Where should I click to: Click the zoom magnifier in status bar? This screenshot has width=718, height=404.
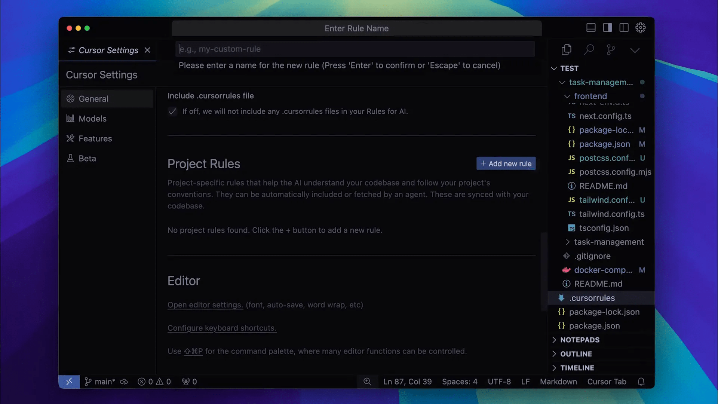367,382
